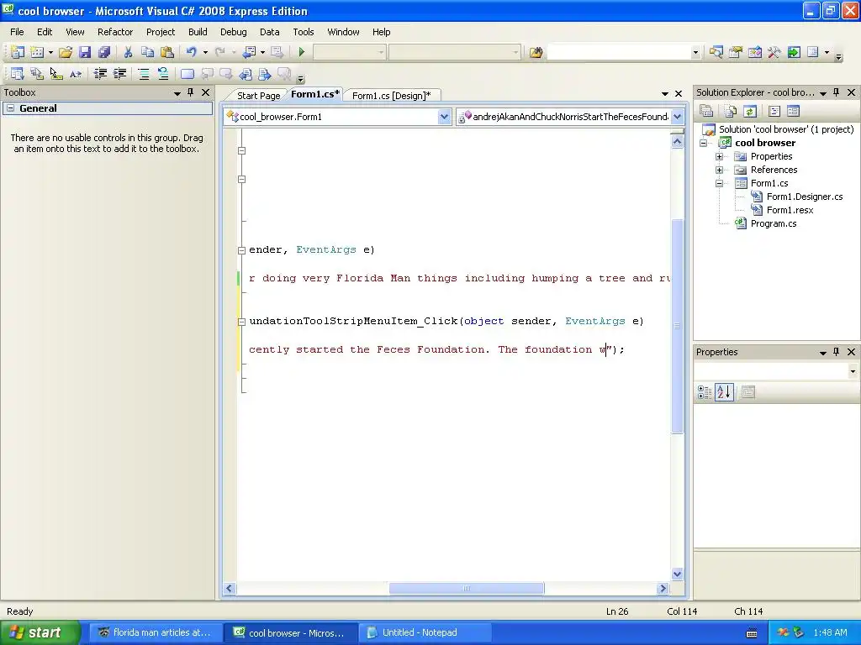Click the Undo arrow icon
Screen dimensions: 861x645
[191, 52]
